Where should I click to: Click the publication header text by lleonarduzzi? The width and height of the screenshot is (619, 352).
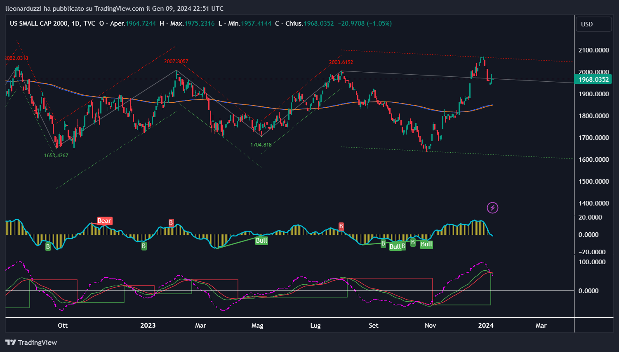pos(114,9)
